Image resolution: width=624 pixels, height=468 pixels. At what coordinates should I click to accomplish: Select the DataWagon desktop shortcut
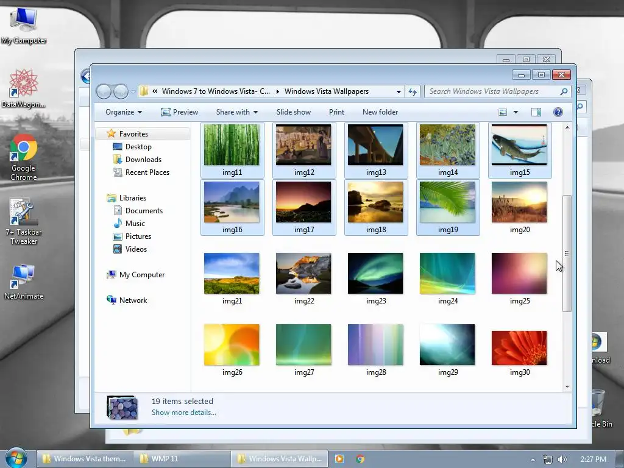pyautogui.click(x=24, y=88)
